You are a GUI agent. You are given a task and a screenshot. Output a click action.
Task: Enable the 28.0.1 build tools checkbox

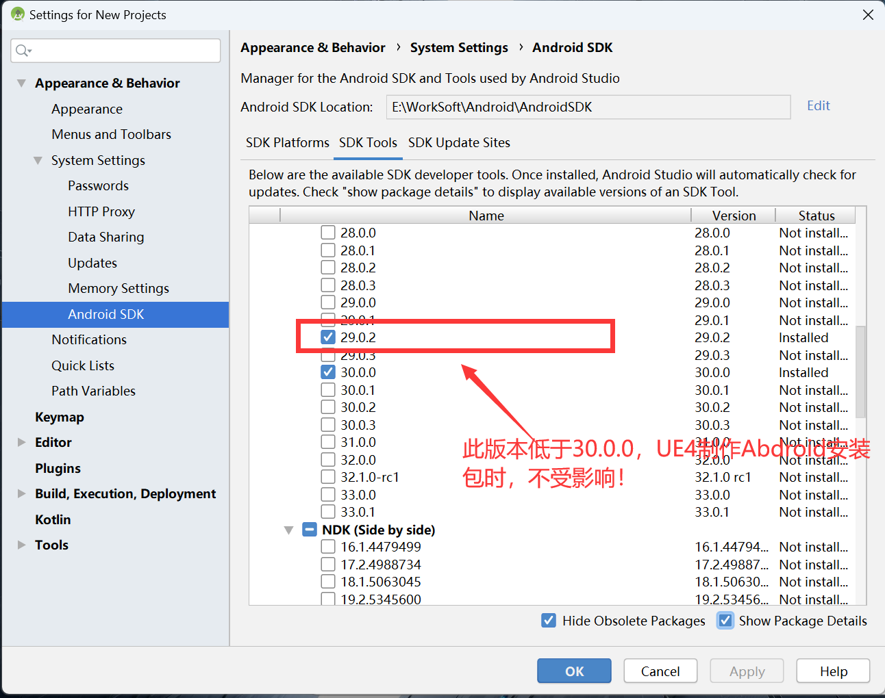click(x=328, y=250)
